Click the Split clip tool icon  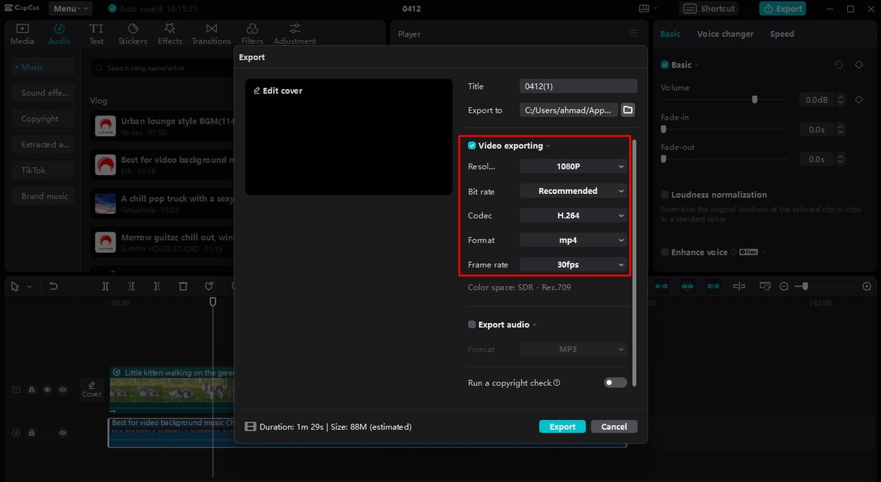point(105,286)
